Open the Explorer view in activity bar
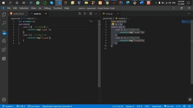193x108 pixels. pyautogui.click(x=4, y=15)
